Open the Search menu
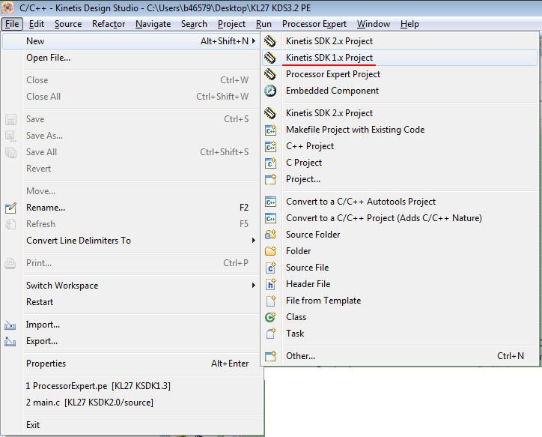This screenshot has width=542, height=437. (194, 24)
